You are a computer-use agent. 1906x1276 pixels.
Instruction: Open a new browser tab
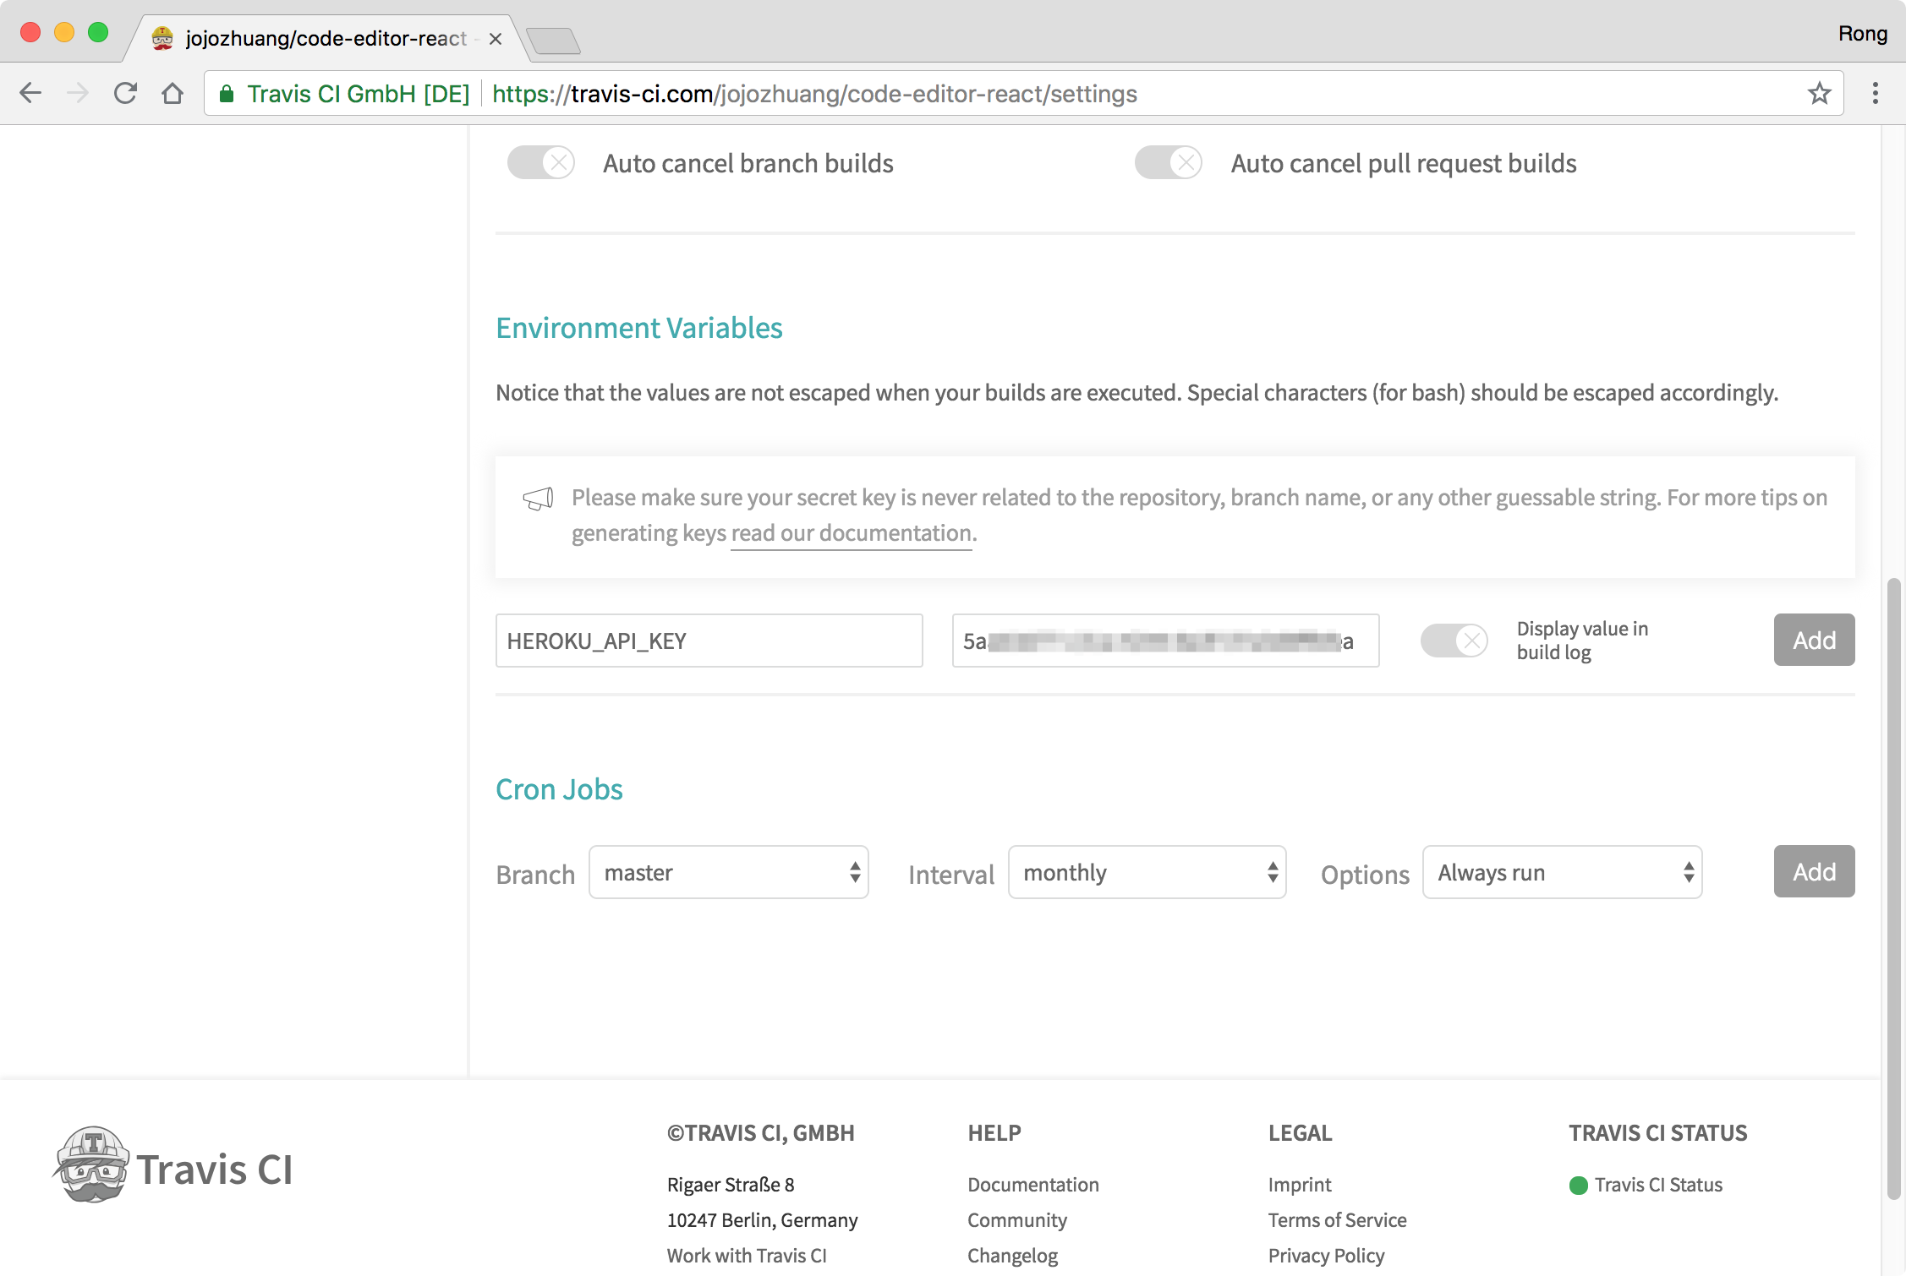pyautogui.click(x=553, y=40)
